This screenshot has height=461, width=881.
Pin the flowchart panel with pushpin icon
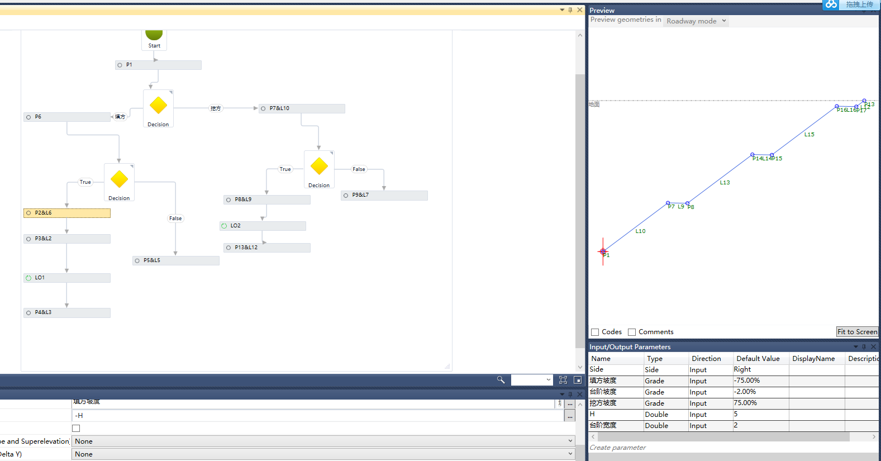570,10
